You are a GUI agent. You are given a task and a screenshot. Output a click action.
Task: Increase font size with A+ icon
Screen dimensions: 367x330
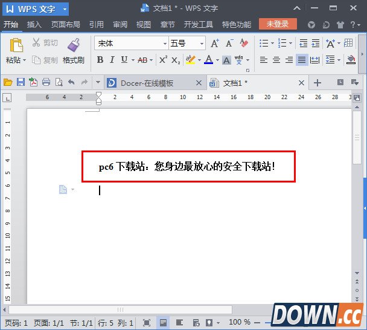(215, 44)
